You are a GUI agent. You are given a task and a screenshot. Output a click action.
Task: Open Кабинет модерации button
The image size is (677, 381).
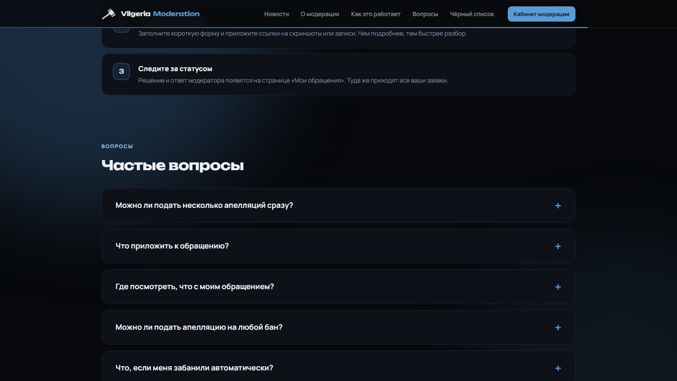pyautogui.click(x=541, y=14)
